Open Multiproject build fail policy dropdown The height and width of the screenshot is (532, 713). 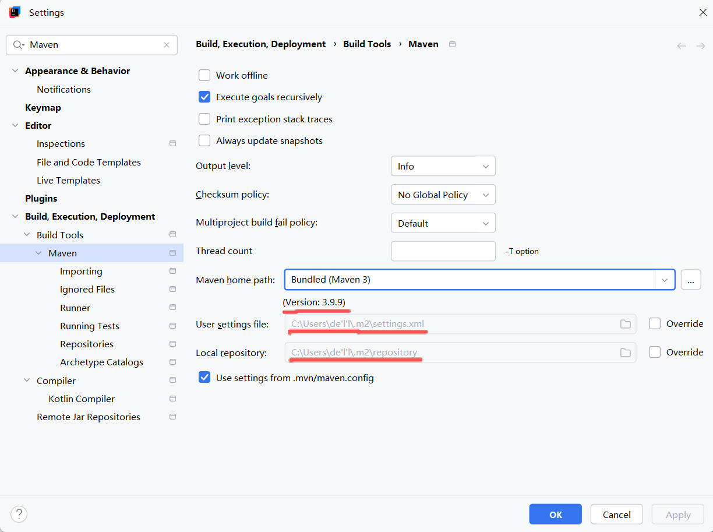coord(443,223)
